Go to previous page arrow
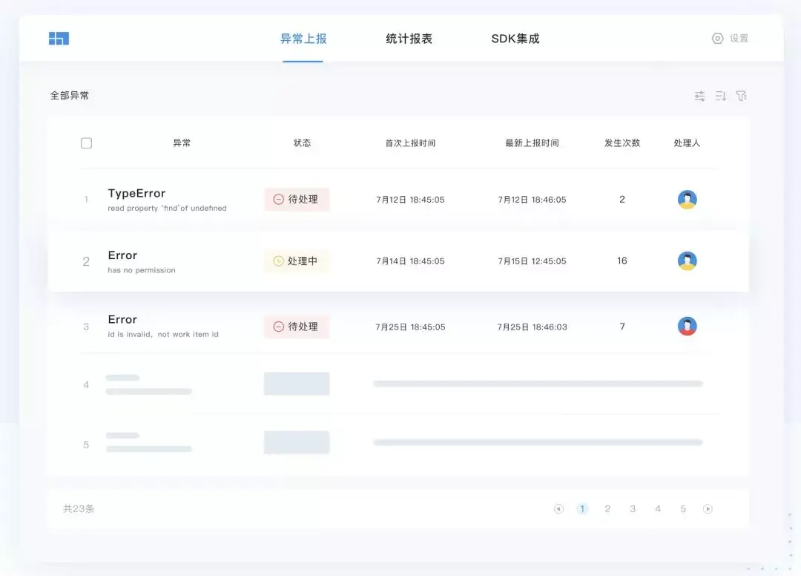Viewport: 801px width, 576px height. click(558, 508)
